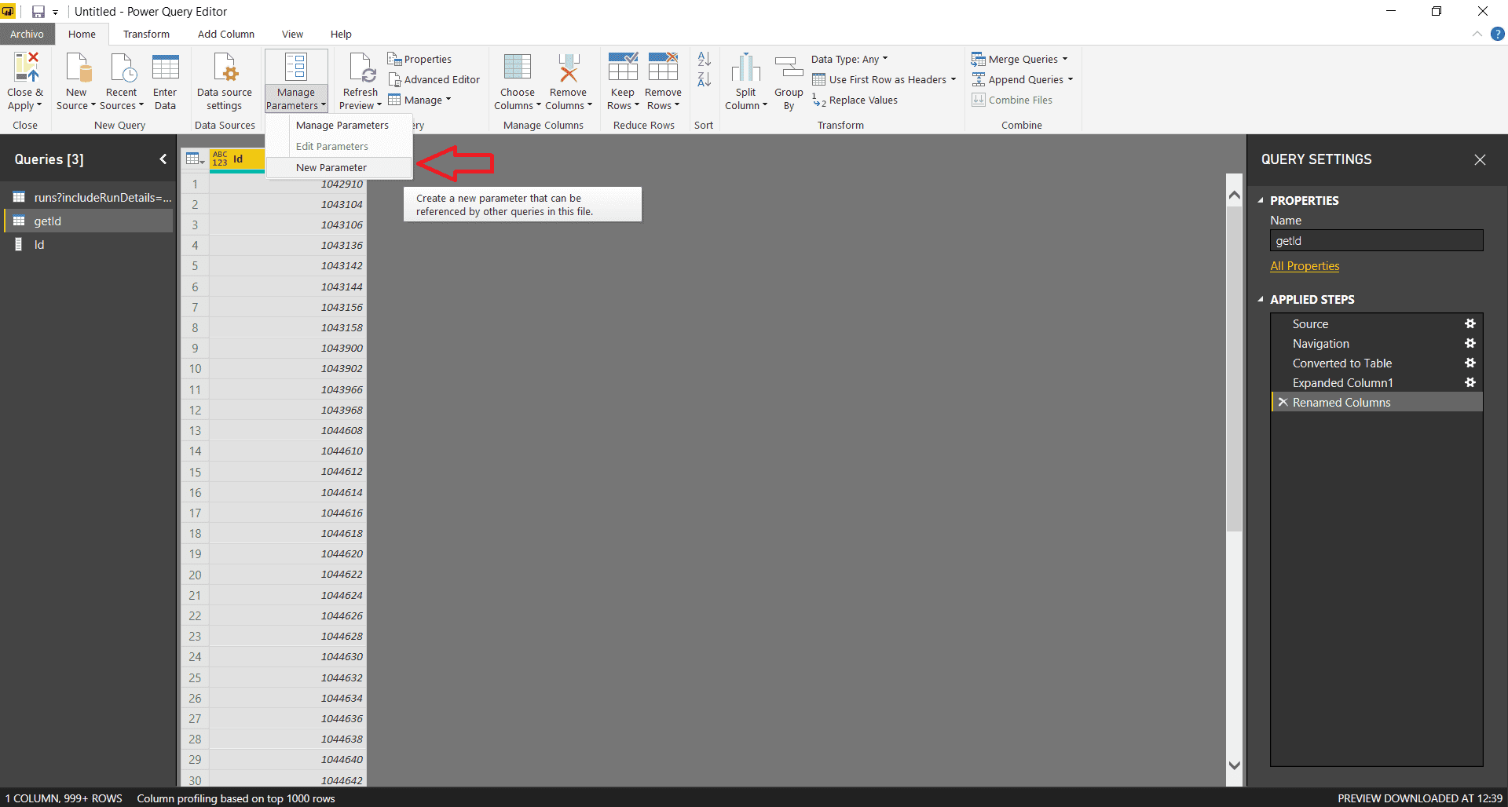Viewport: 1508px width, 807px height.
Task: Sort ascending with the A-Z icon
Action: (703, 59)
